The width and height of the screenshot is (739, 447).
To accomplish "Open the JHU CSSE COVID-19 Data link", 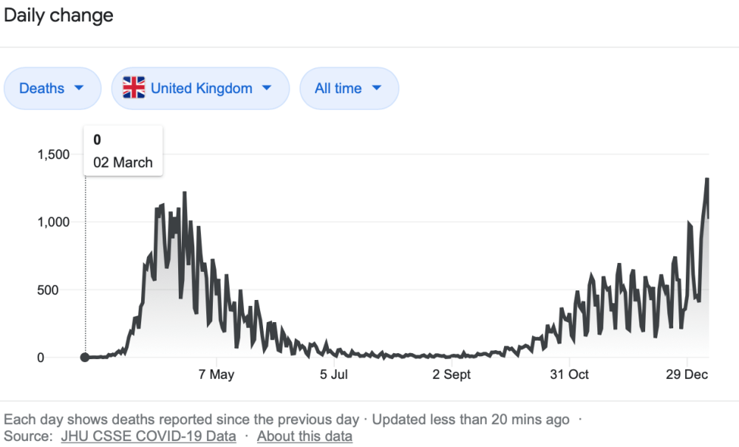I will (x=148, y=437).
